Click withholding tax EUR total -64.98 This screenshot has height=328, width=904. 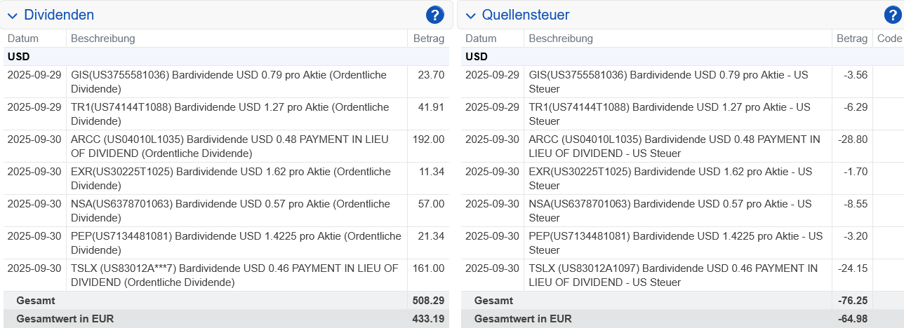(x=853, y=319)
